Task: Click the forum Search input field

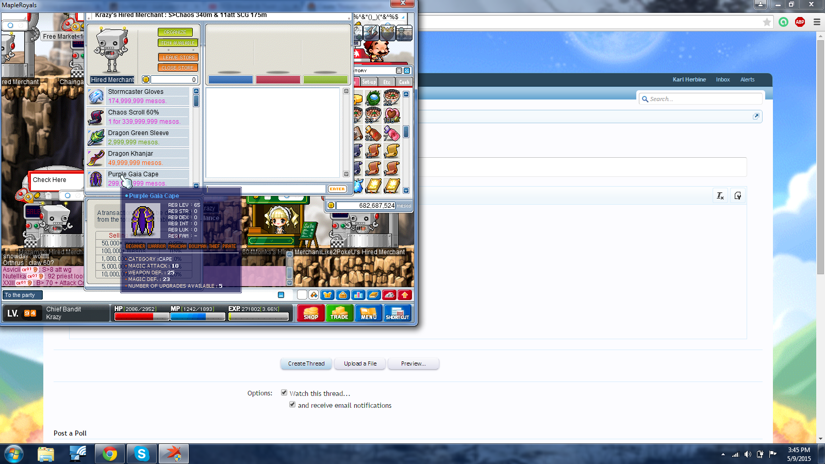Action: click(x=700, y=99)
